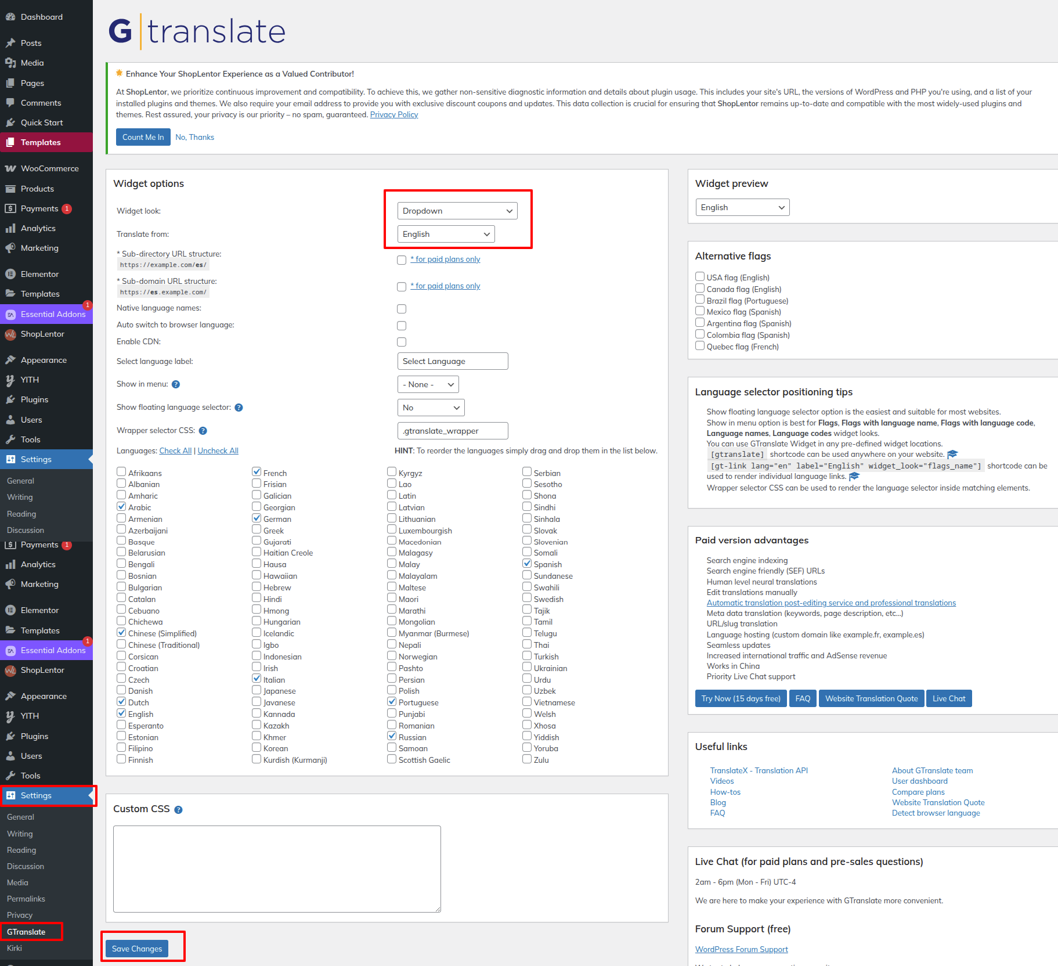Open the WordPress Forum Support link

742,949
